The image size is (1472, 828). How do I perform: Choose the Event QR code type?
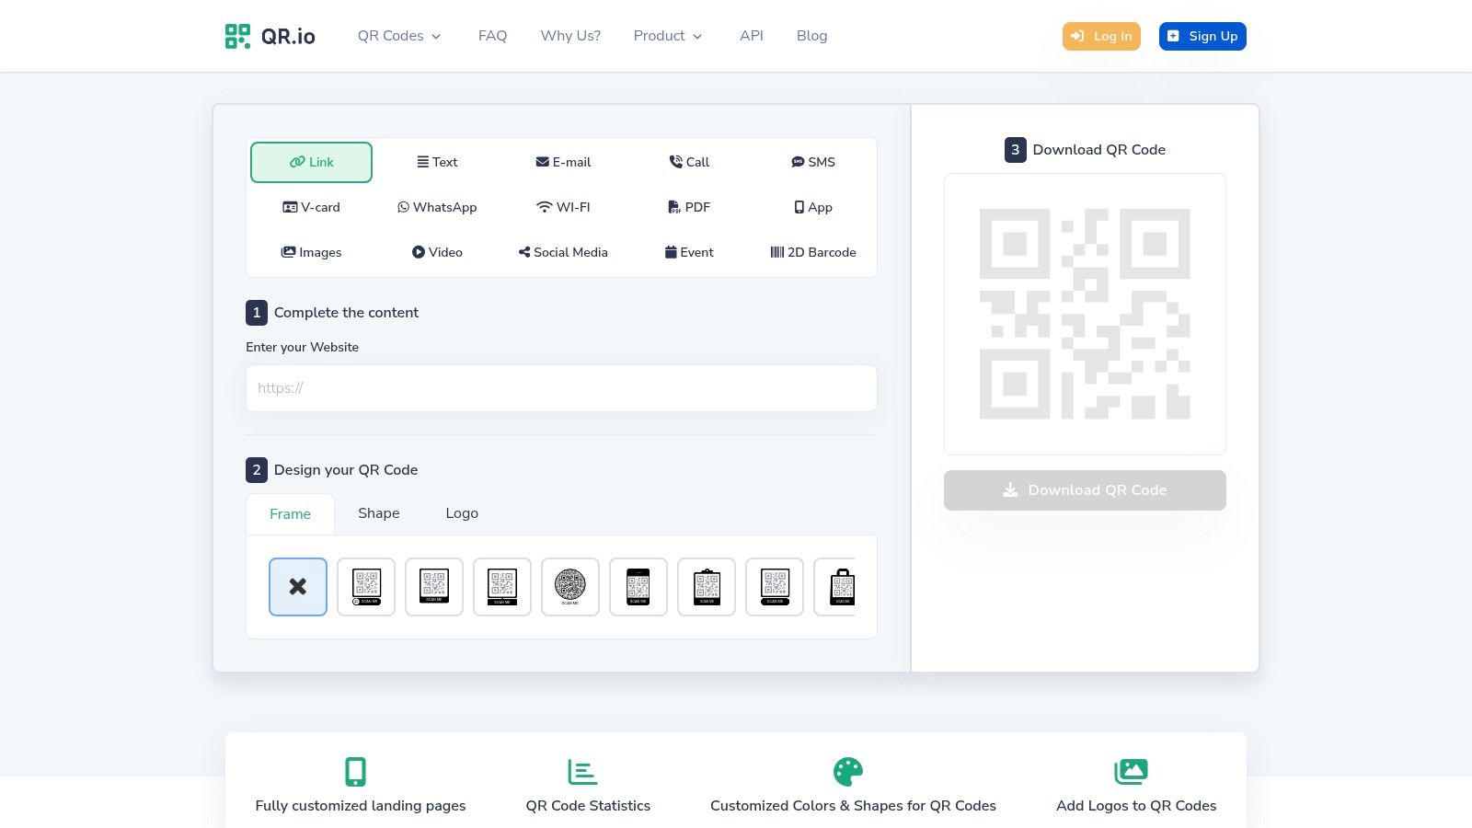click(689, 252)
